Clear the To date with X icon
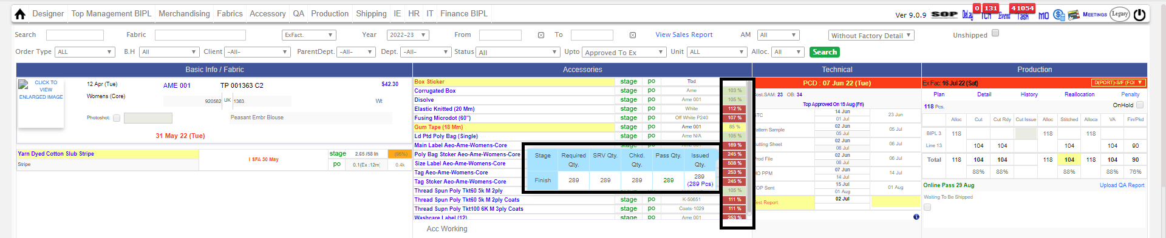 click(x=633, y=35)
